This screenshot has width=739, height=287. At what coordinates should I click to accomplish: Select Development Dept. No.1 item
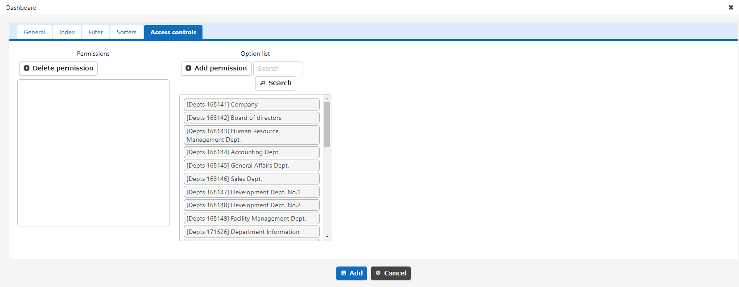252,192
